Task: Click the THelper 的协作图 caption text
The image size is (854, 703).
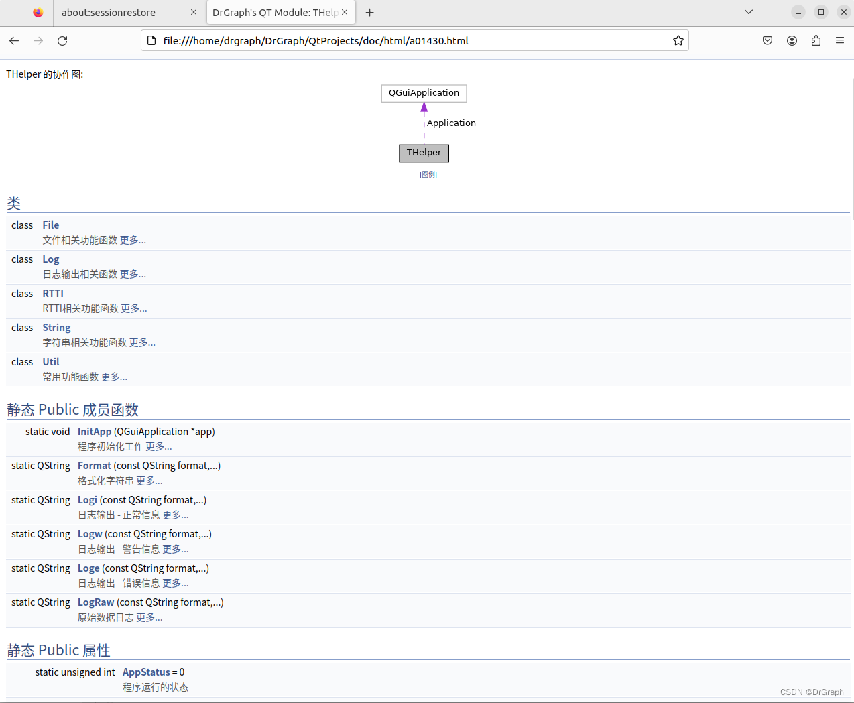Action: coord(45,74)
